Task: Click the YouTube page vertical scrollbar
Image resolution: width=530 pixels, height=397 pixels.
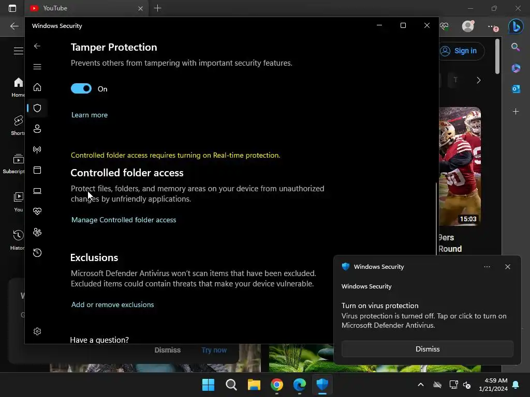Action: tap(497, 56)
